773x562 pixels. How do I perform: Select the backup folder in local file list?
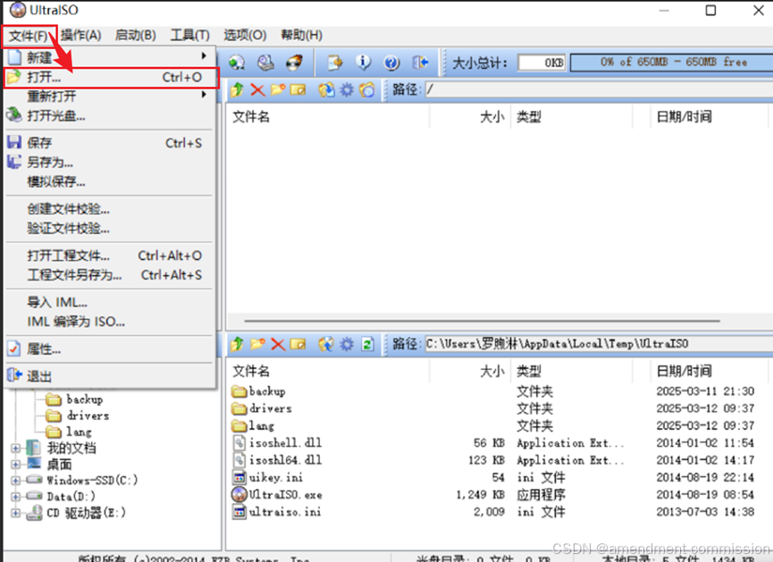[258, 391]
